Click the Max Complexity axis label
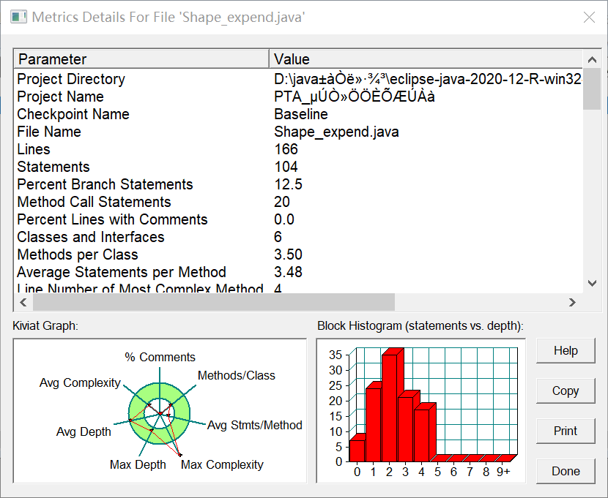The image size is (608, 498). pyautogui.click(x=222, y=464)
